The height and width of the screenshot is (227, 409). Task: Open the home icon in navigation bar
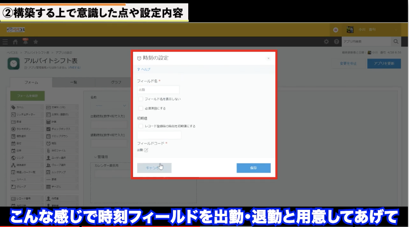[x=15, y=41]
